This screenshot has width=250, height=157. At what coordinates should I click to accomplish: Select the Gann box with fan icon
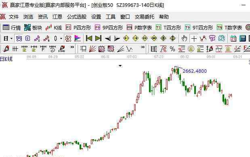[102, 49]
